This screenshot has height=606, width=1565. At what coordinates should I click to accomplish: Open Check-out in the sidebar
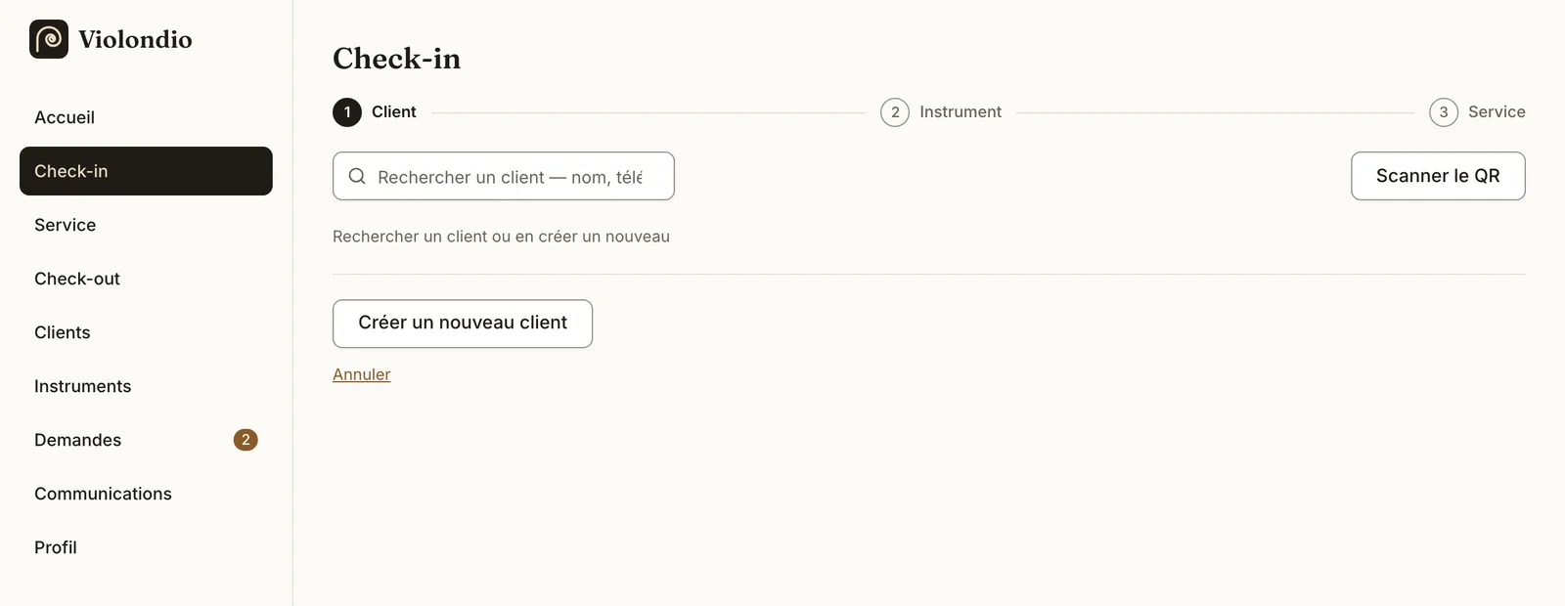[146, 279]
